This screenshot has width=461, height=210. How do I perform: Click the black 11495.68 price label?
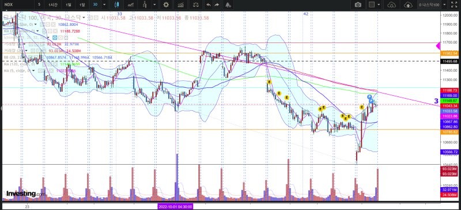[x=449, y=61]
